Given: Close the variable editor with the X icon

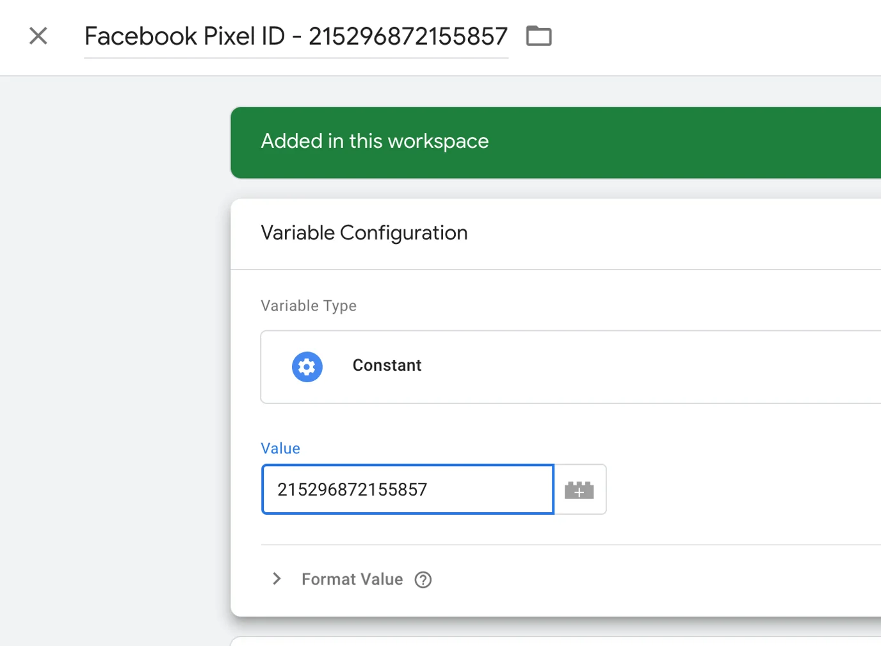Looking at the screenshot, I should pos(38,36).
